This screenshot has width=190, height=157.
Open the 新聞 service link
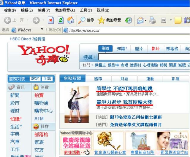point(15,95)
